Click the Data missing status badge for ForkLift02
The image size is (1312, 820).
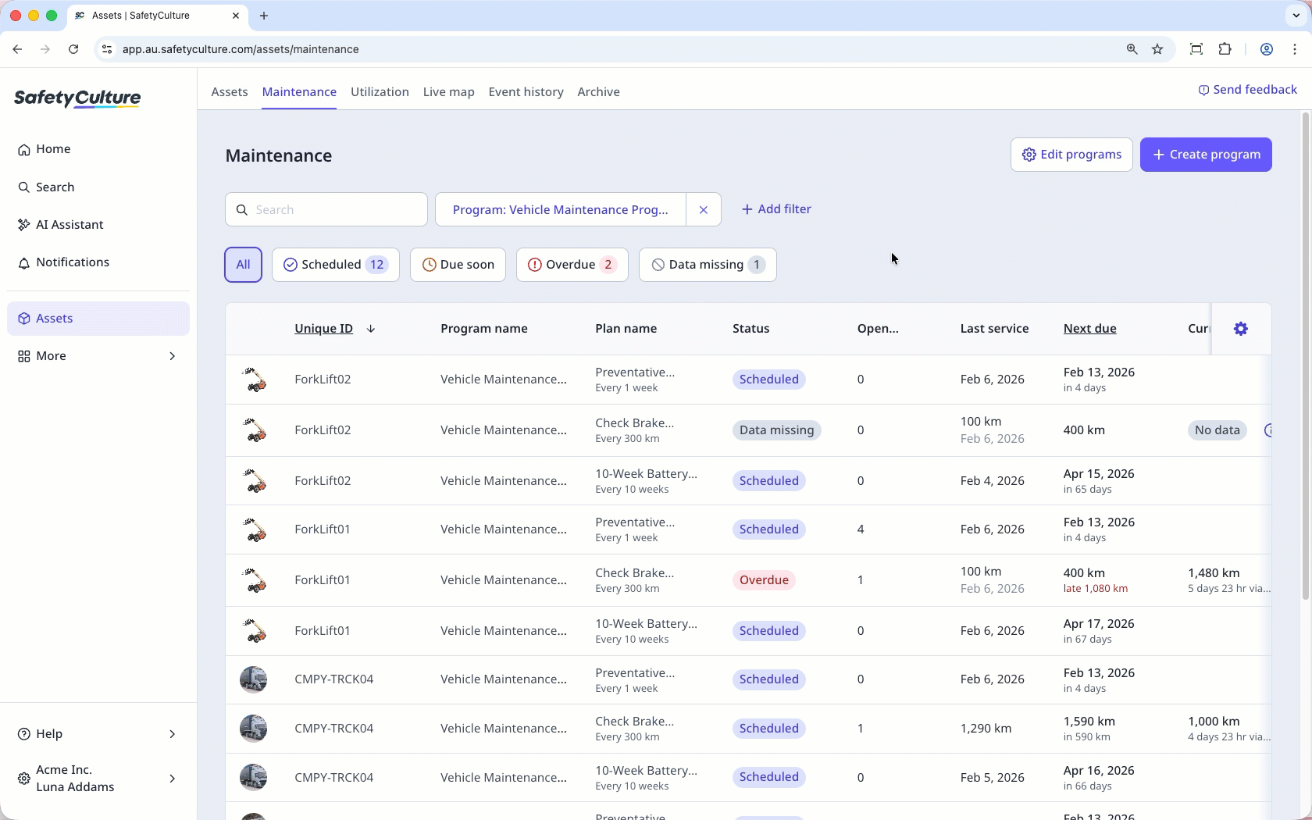(776, 430)
